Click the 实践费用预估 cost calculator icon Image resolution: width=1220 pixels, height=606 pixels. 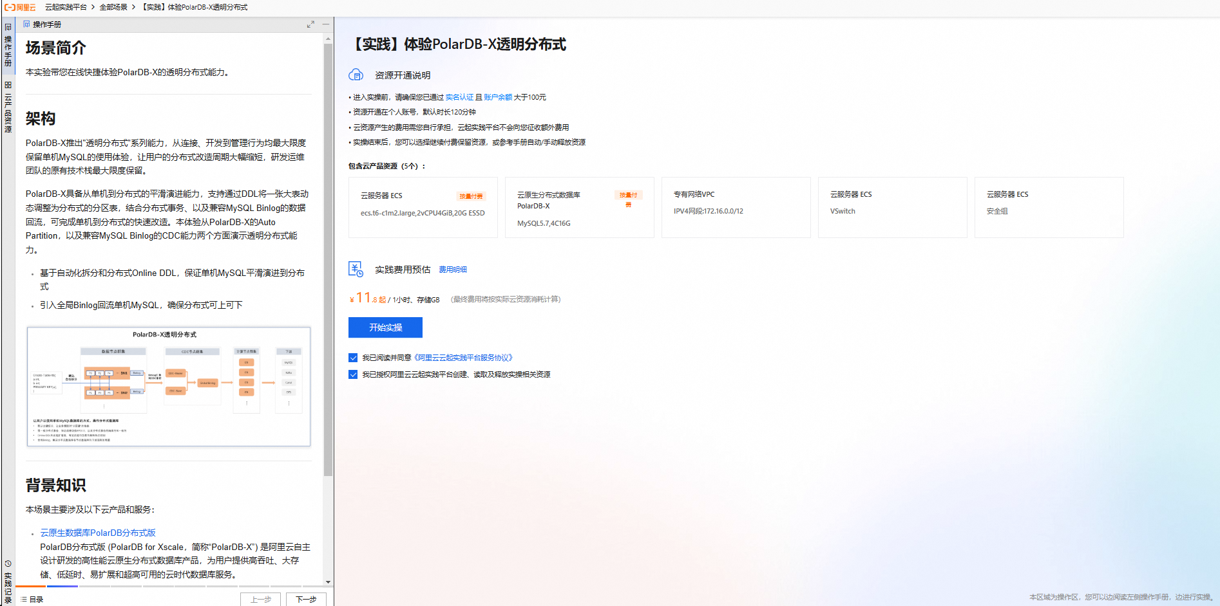click(356, 269)
